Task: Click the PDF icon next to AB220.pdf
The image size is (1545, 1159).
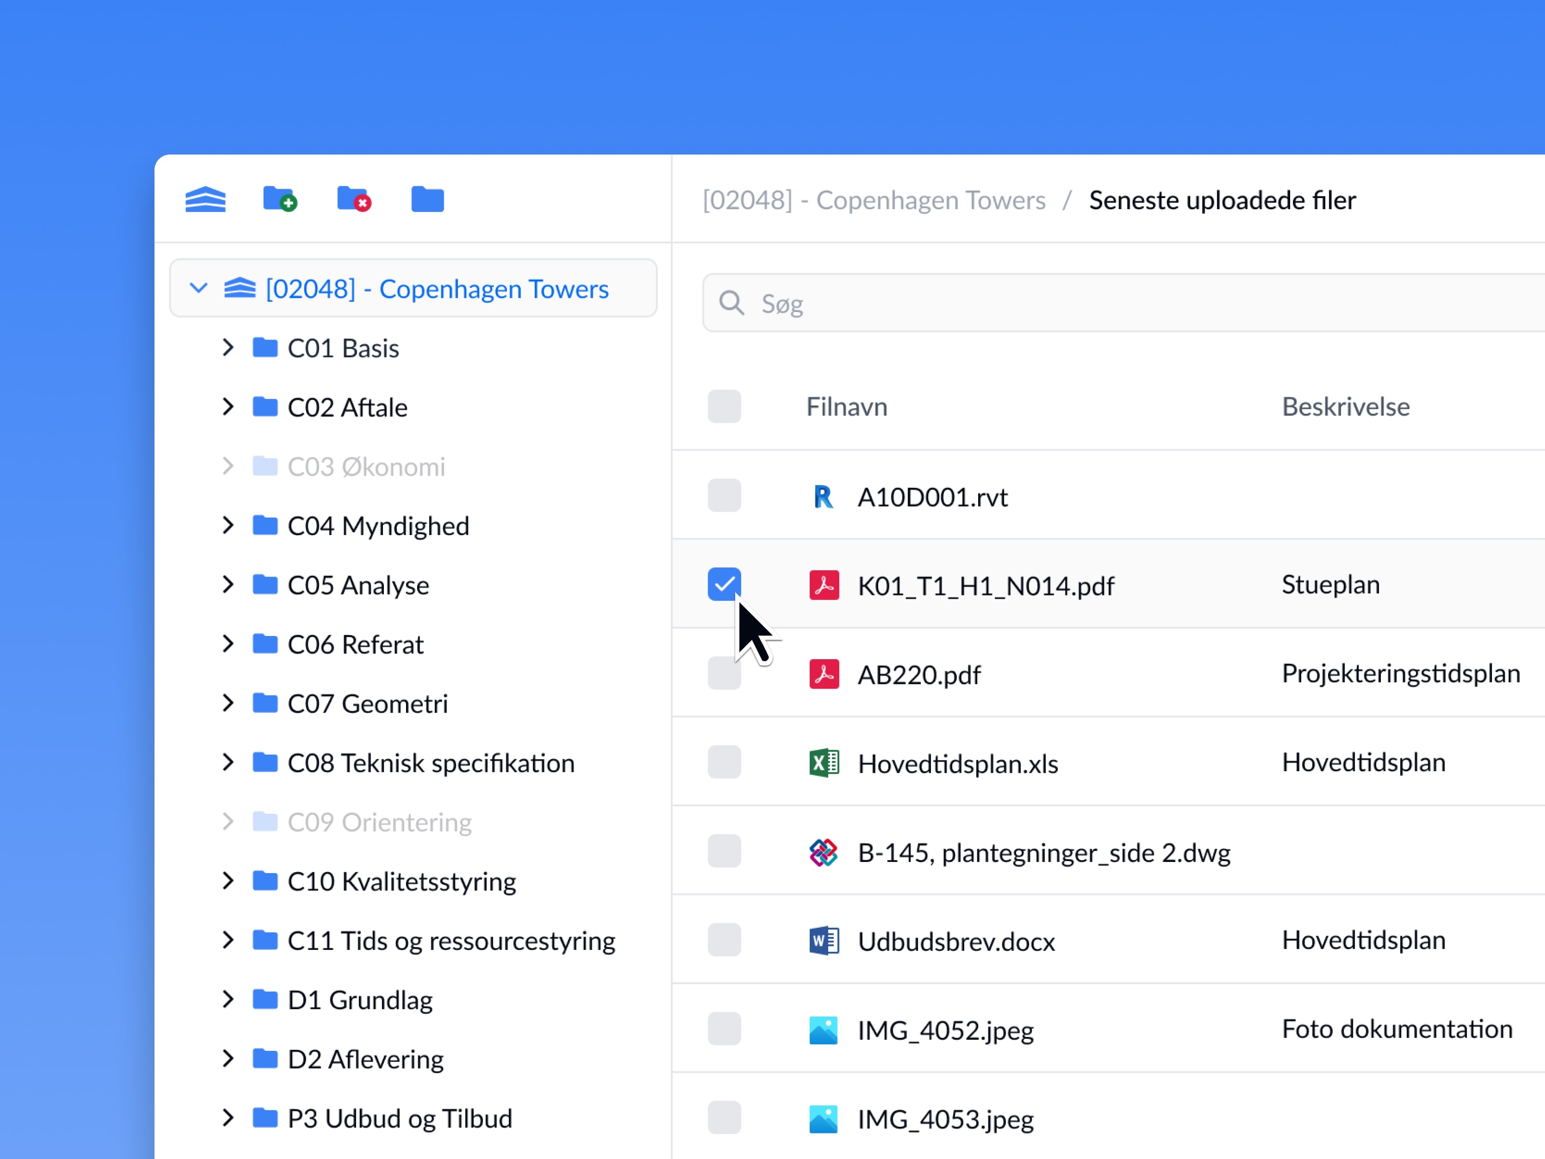Action: pos(824,674)
